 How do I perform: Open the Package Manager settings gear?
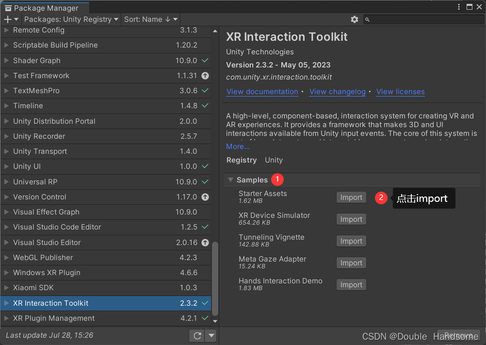pyautogui.click(x=355, y=19)
